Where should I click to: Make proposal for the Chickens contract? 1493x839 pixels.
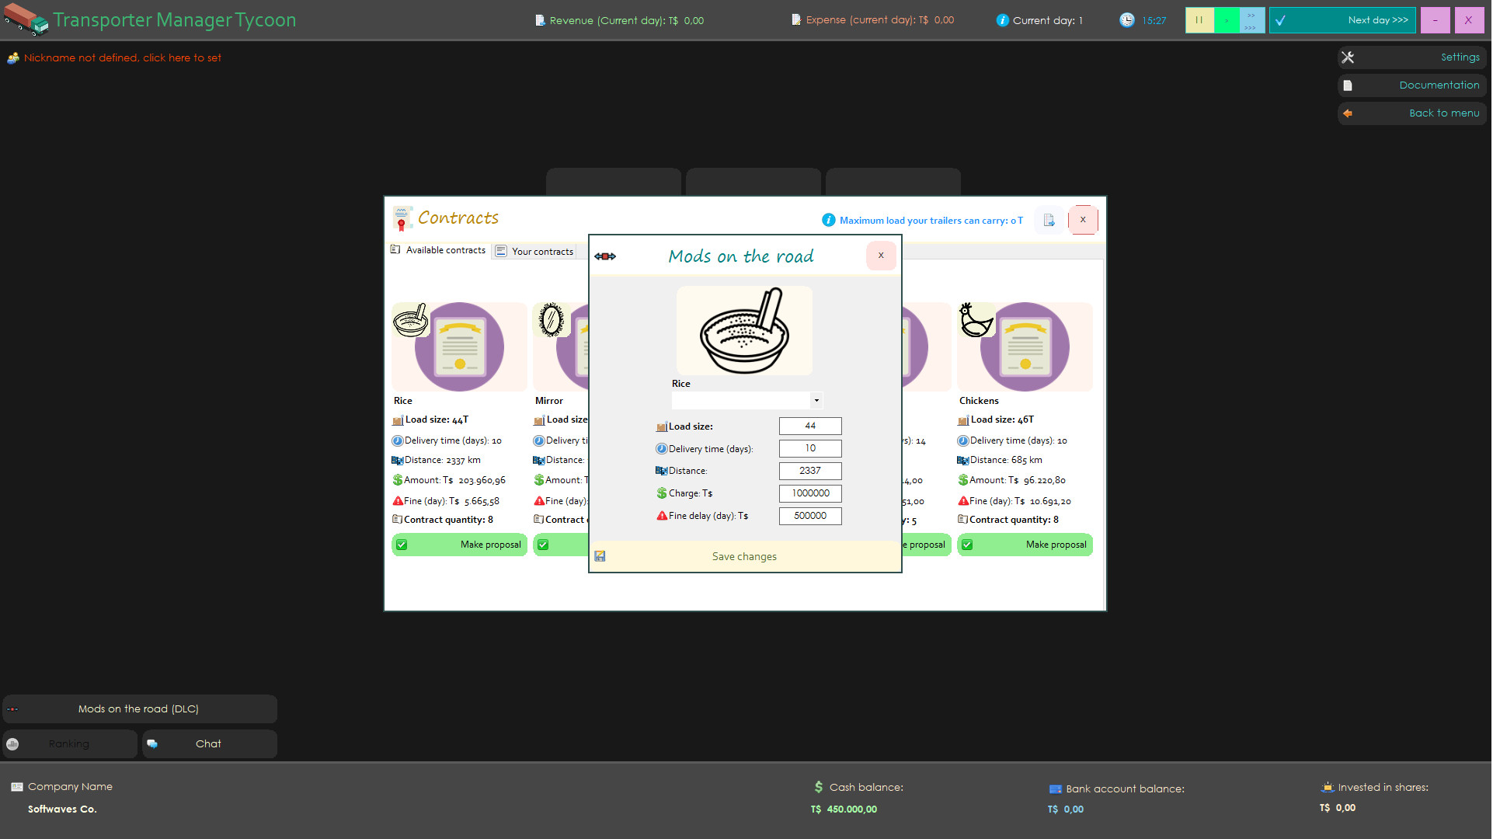(x=1025, y=545)
